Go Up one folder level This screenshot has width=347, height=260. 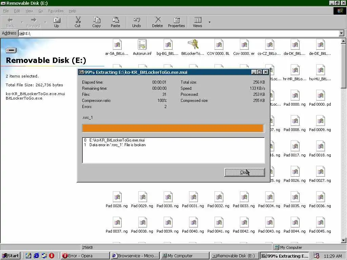click(x=57, y=22)
